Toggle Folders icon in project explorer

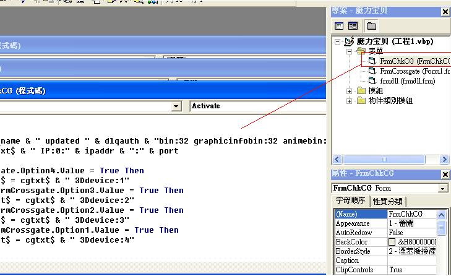point(371,26)
